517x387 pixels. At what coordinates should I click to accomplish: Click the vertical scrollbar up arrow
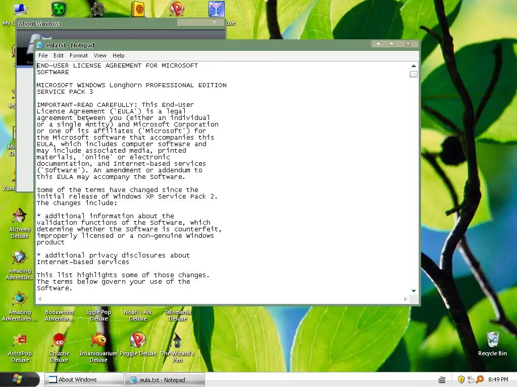tap(413, 66)
